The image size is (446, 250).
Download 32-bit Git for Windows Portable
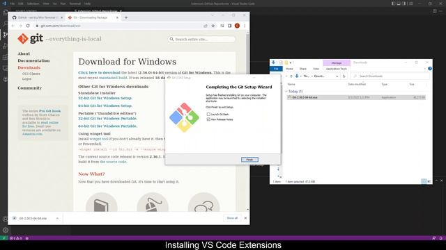(107, 119)
